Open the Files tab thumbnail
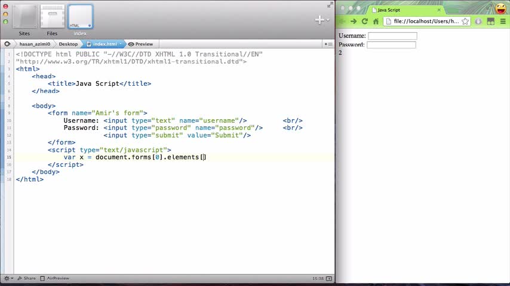 click(53, 17)
